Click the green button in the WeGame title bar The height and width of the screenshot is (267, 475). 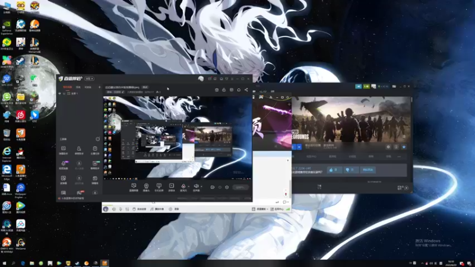(366, 87)
